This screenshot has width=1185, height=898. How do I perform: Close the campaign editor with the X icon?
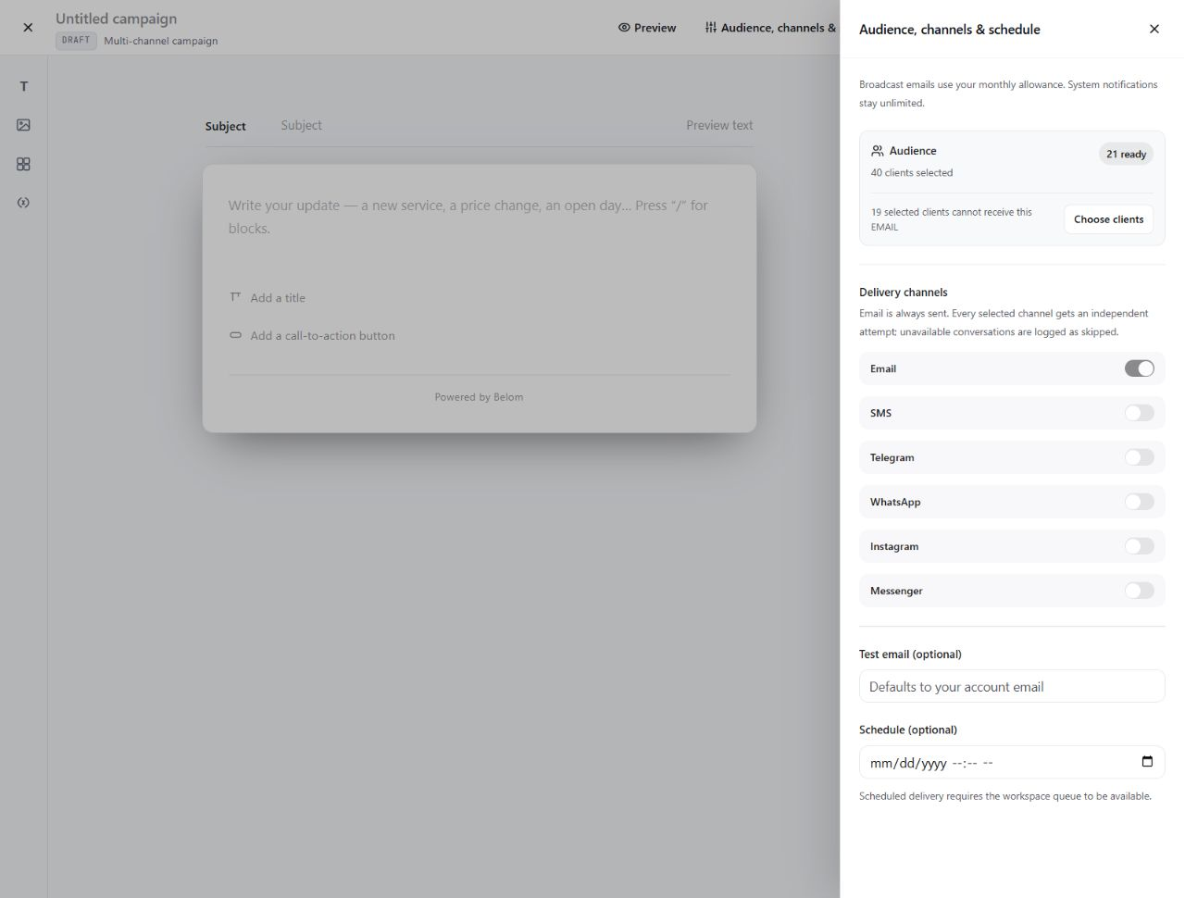(28, 28)
